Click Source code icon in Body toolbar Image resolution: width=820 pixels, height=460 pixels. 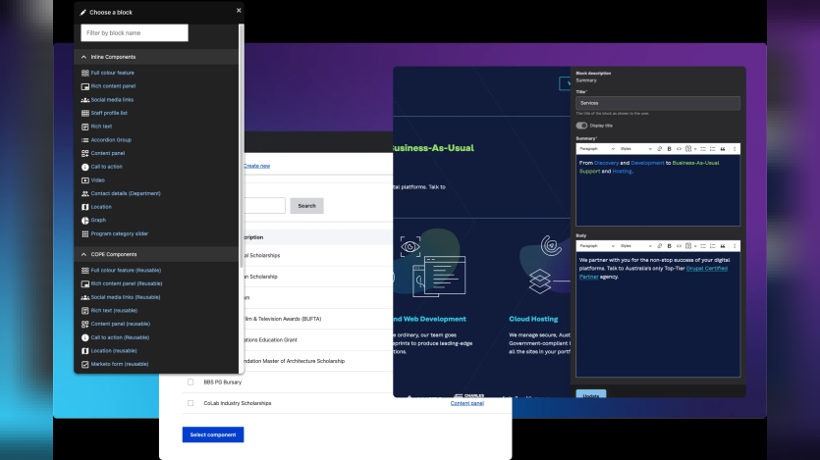679,246
